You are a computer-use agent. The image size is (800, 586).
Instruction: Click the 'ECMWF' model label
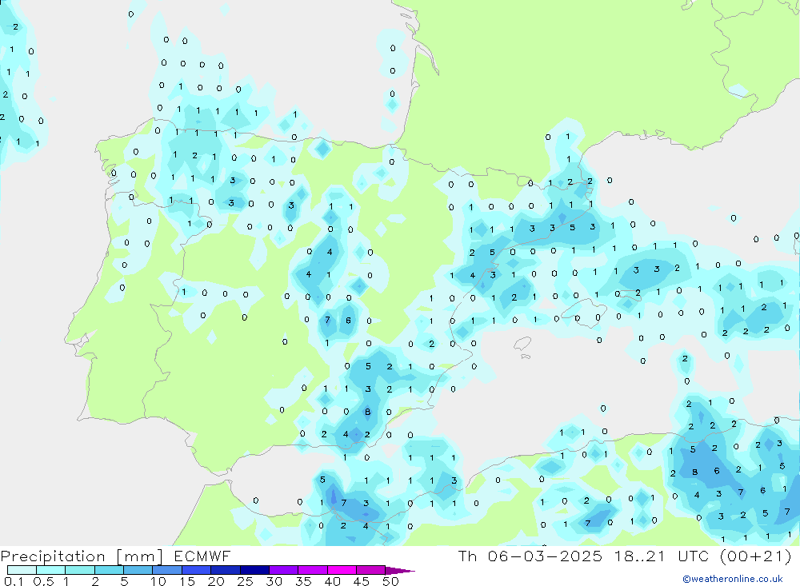pyautogui.click(x=202, y=556)
